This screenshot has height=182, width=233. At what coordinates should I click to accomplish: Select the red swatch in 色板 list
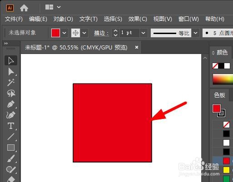pos(226,161)
